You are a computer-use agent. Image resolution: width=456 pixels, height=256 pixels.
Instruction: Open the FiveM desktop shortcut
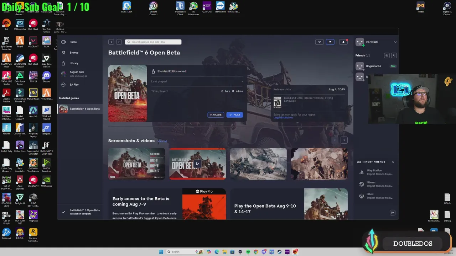20,42
